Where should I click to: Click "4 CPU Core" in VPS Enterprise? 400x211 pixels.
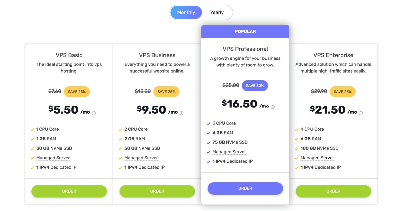[x=312, y=129]
